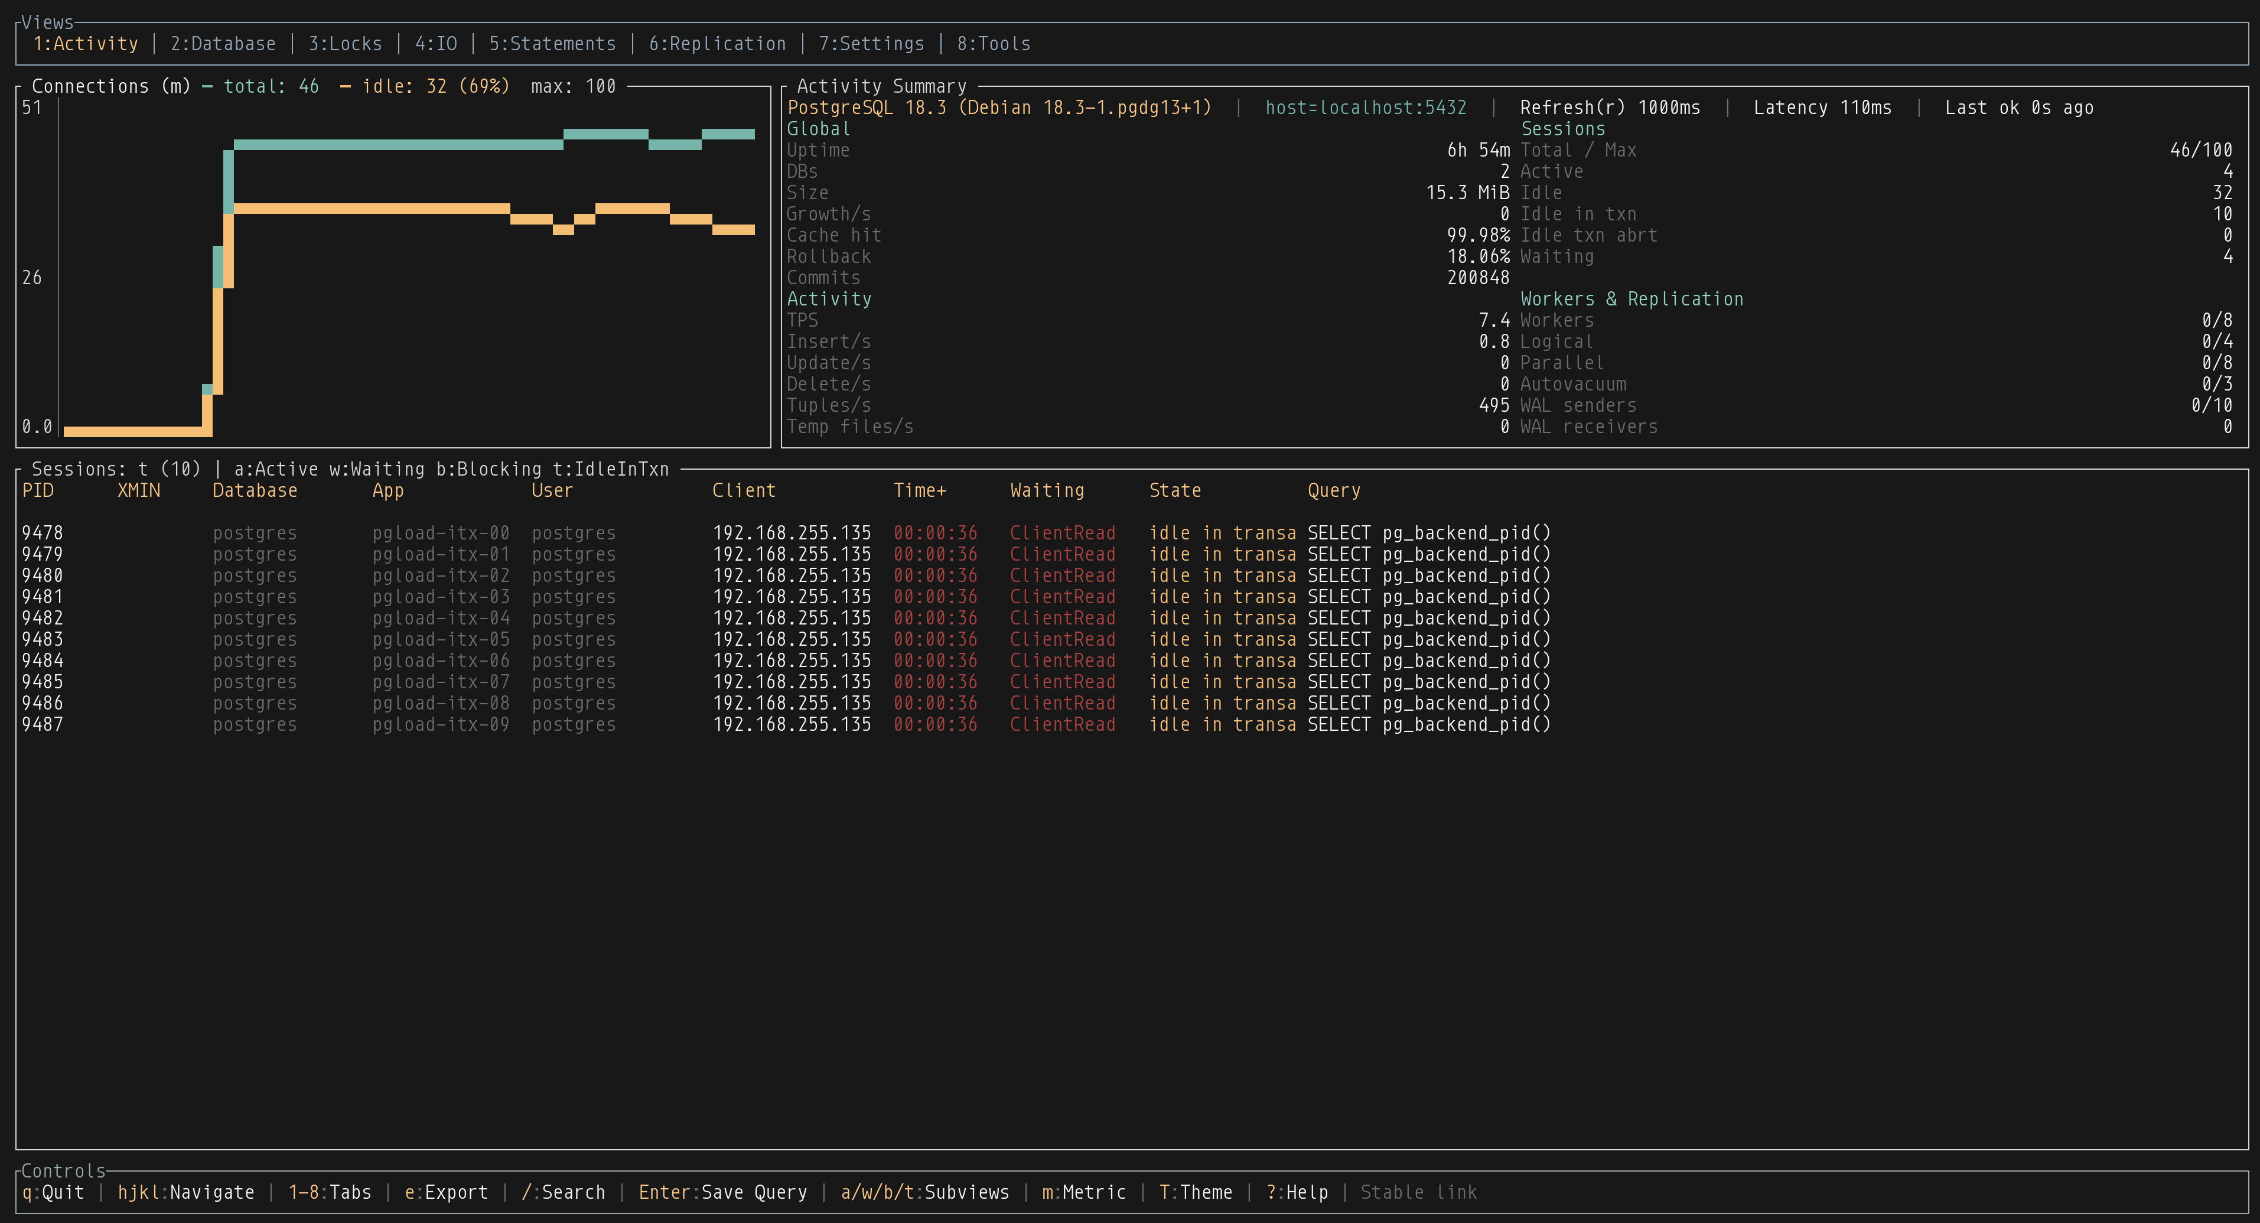2260x1223 pixels.
Task: Click the Waiting column header
Action: click(x=1047, y=490)
